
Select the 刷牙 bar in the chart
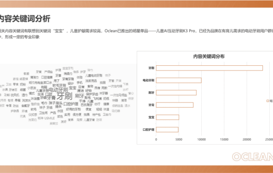click(176, 93)
